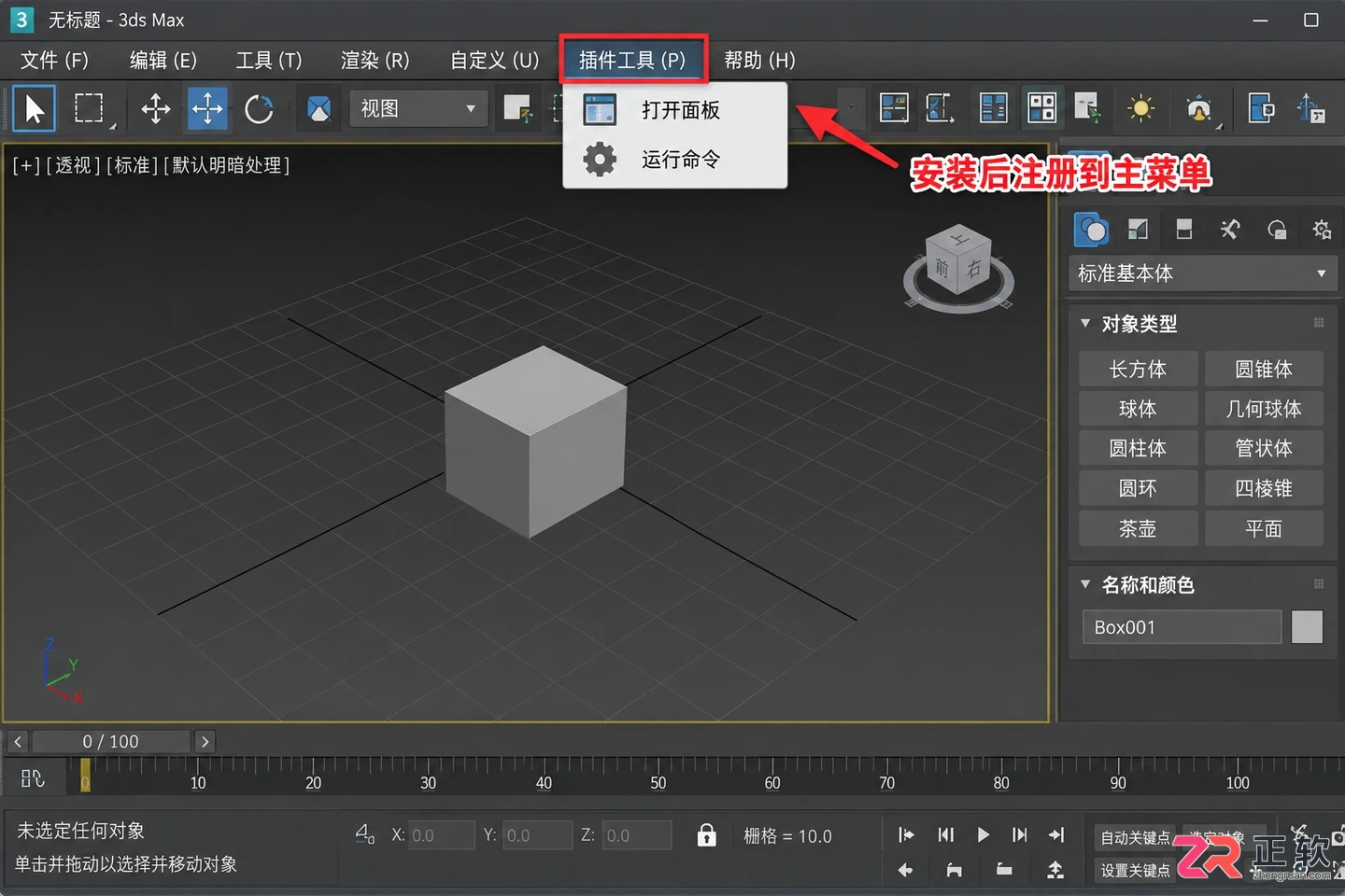Click the [透视] viewport label
This screenshot has width=1345, height=896.
click(x=73, y=165)
